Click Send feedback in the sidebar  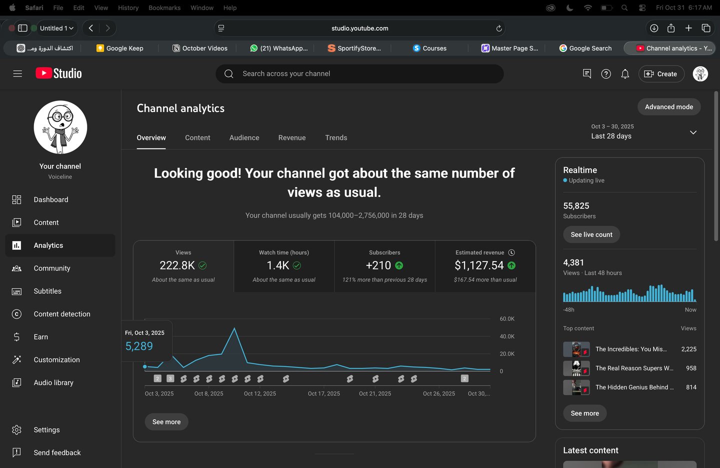click(60, 452)
